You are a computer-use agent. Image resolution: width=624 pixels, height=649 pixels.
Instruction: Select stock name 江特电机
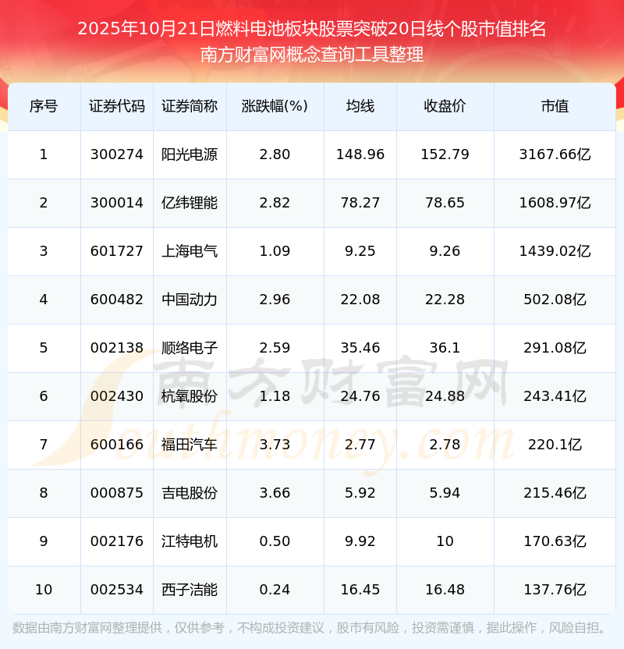(190, 541)
